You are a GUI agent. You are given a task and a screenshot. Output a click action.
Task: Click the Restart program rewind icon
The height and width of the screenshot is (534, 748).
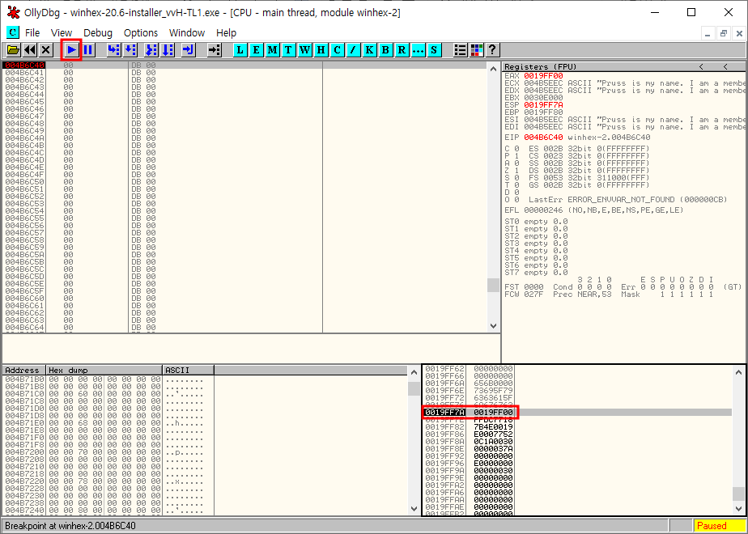point(30,49)
